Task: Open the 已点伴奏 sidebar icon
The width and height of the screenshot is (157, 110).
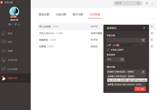Action: [x=4, y=69]
